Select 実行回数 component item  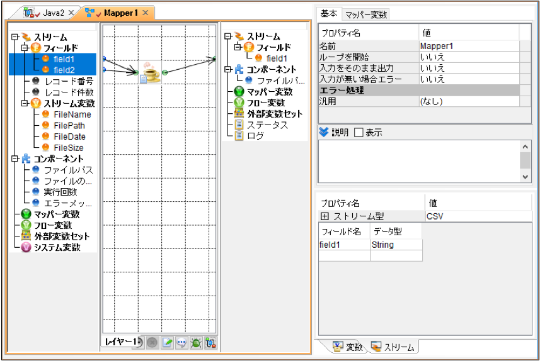click(60, 192)
